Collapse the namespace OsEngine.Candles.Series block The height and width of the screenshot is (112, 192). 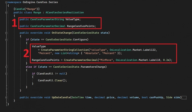[6, 2]
